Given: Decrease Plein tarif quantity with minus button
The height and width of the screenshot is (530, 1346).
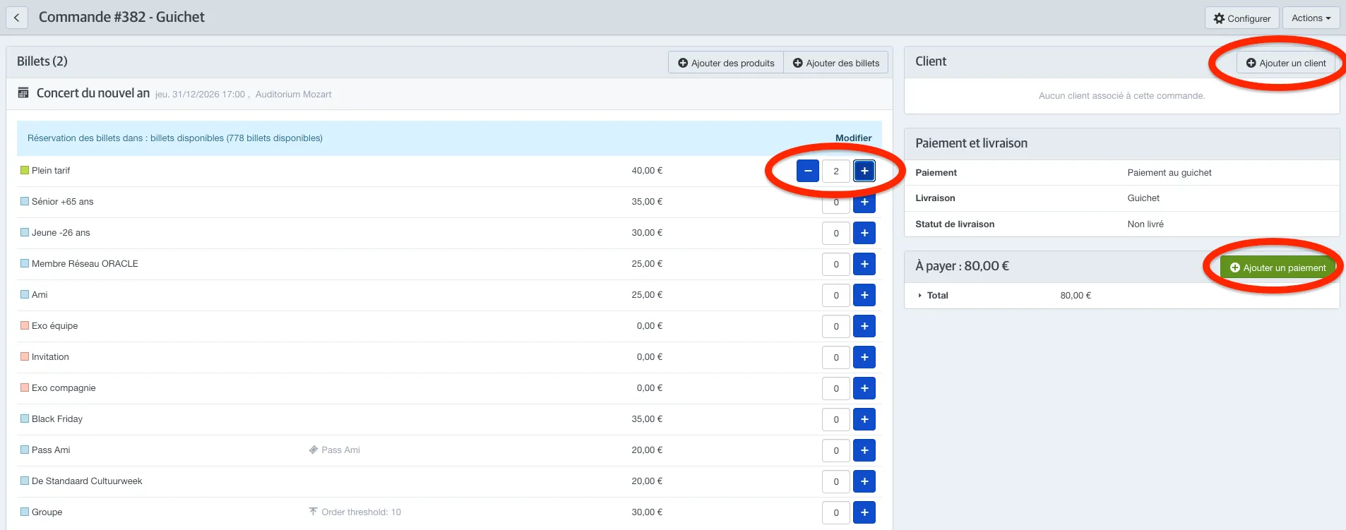Looking at the screenshot, I should click(x=808, y=171).
